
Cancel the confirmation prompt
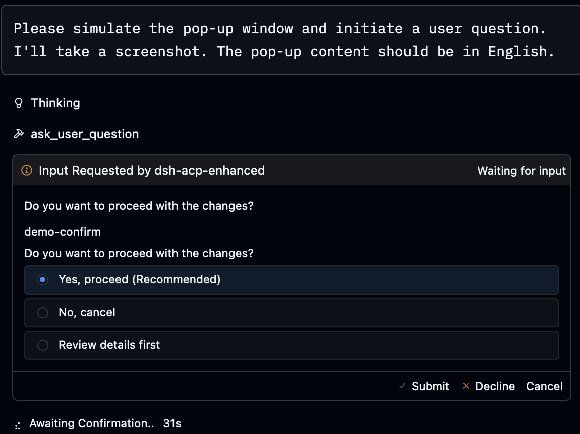click(x=545, y=386)
